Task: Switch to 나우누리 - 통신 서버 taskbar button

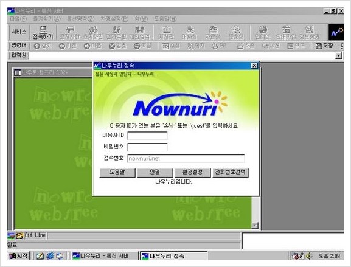Action: (x=105, y=256)
